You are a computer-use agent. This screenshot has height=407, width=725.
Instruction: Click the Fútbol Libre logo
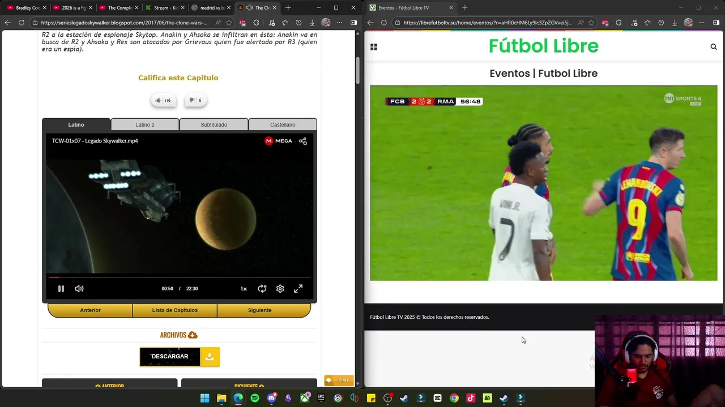point(544,46)
